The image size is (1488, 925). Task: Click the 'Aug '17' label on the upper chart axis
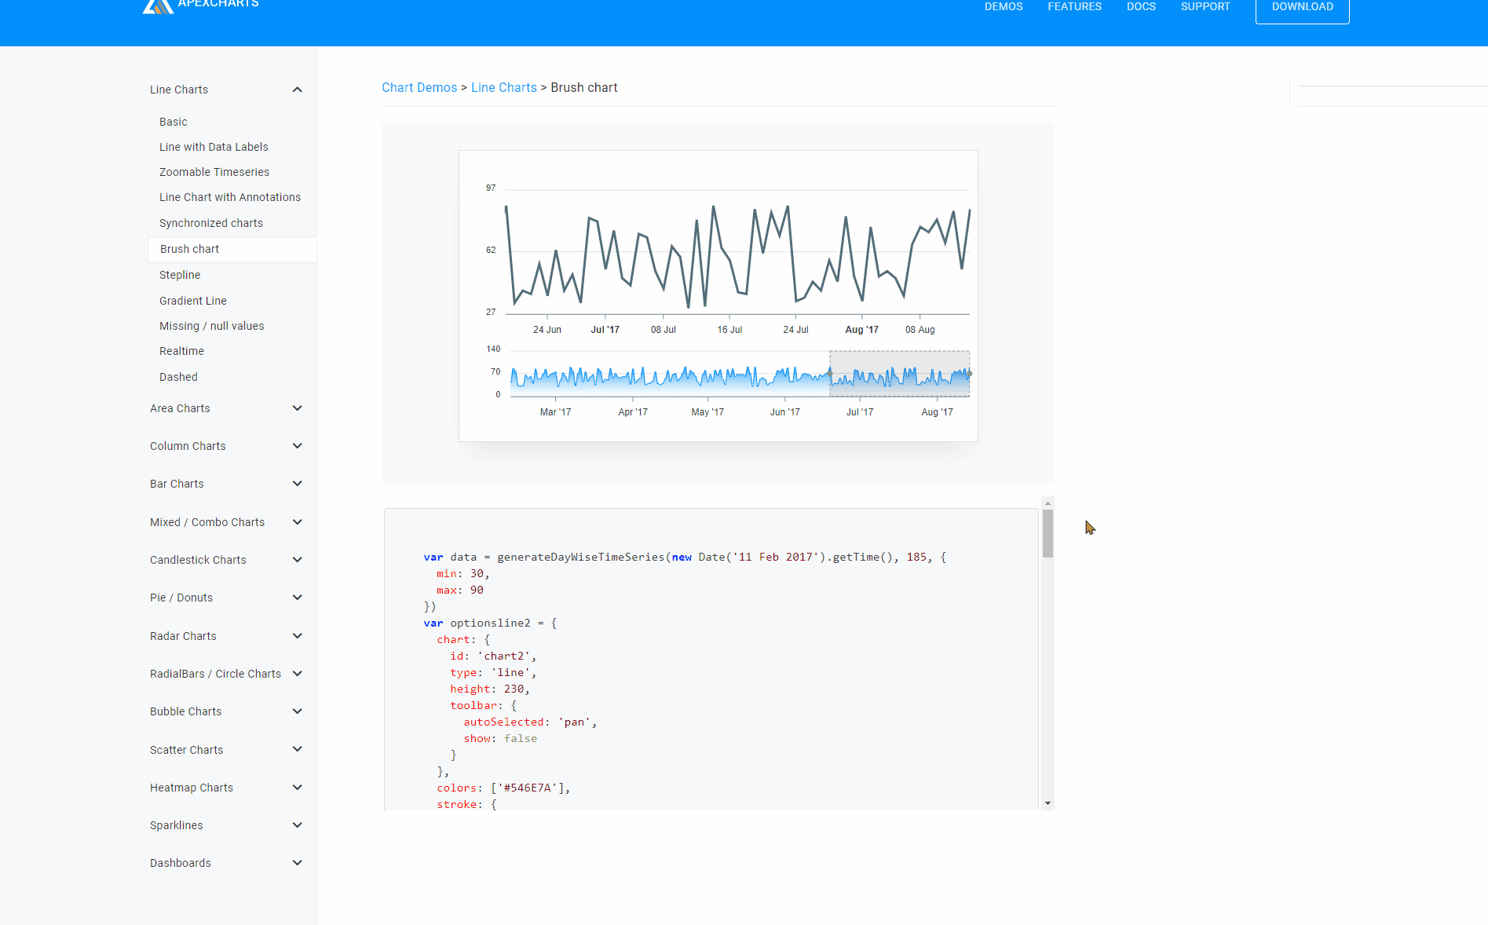(861, 330)
